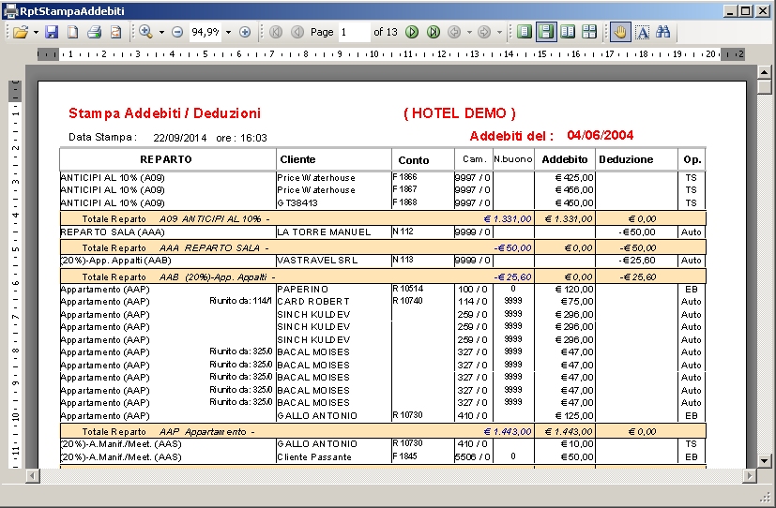Open the page setup icon
The height and width of the screenshot is (508, 776).
tap(115, 32)
